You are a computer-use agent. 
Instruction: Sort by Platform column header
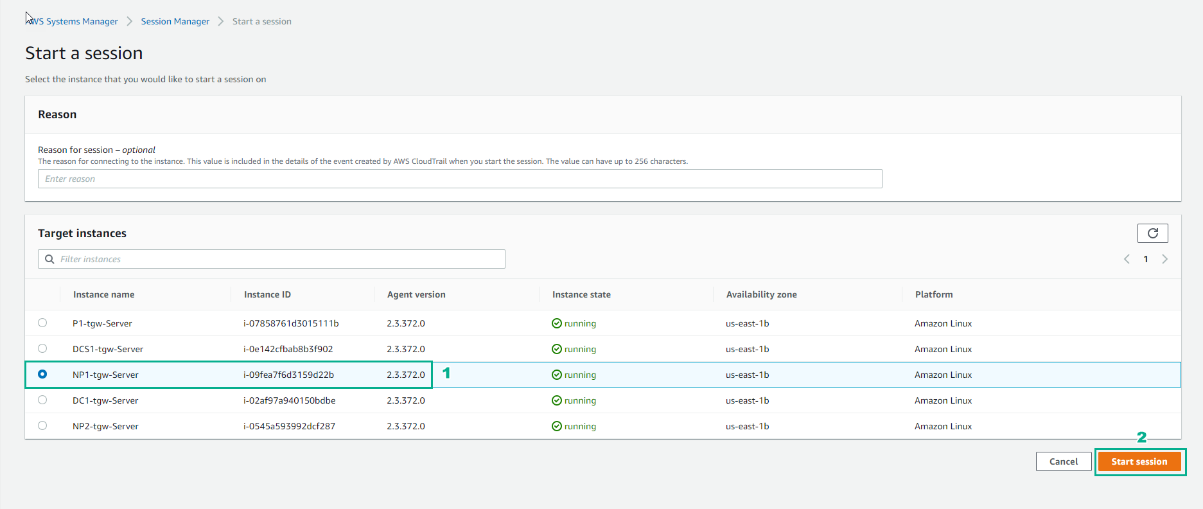point(934,294)
